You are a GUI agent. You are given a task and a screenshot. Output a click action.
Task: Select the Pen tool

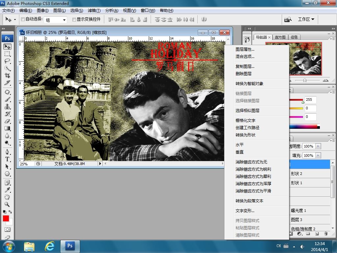(x=7, y=152)
